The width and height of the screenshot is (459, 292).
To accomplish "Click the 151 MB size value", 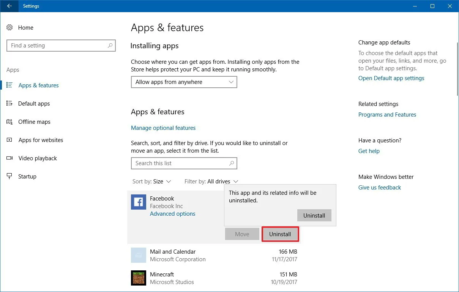I will point(288,275).
